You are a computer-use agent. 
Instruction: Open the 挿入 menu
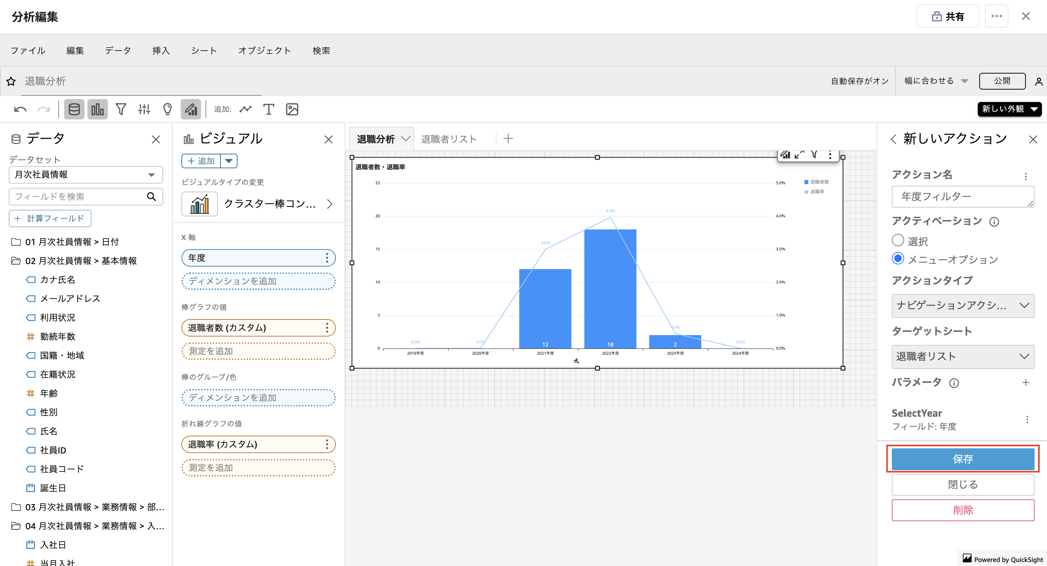[161, 51]
